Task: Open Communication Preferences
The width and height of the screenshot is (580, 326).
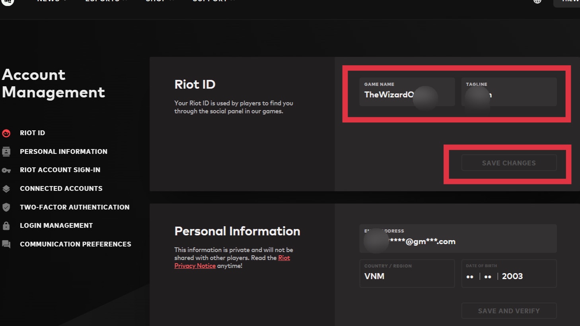Action: (x=75, y=244)
